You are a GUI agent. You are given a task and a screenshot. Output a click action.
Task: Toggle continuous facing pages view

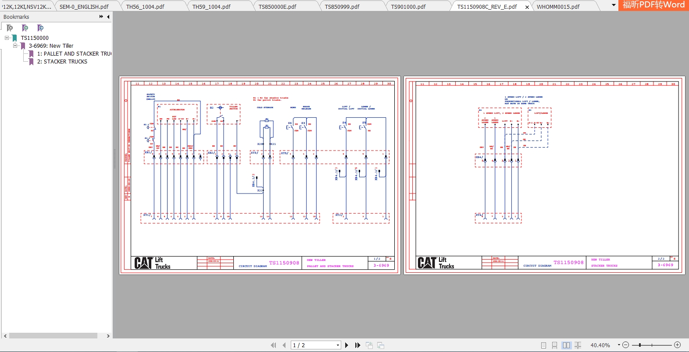(x=578, y=345)
